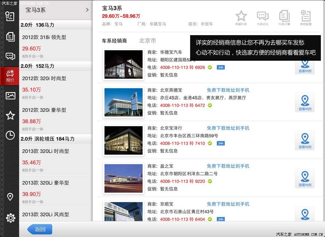Select the 2.0升 涡轮增压 184马力 group header
325x237 pixels.
click(56, 139)
